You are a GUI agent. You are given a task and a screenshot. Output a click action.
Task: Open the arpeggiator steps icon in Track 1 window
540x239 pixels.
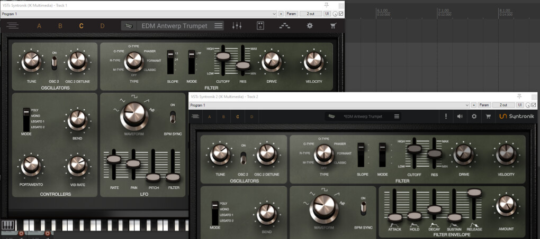pos(284,26)
